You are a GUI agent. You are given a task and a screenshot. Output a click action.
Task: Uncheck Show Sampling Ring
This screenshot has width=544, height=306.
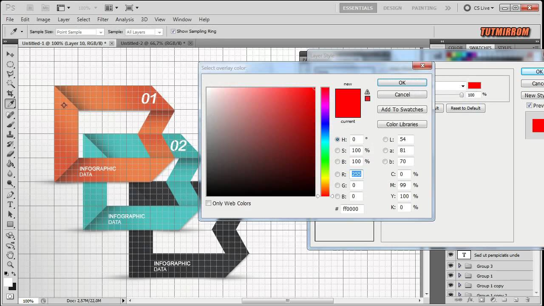point(173,31)
